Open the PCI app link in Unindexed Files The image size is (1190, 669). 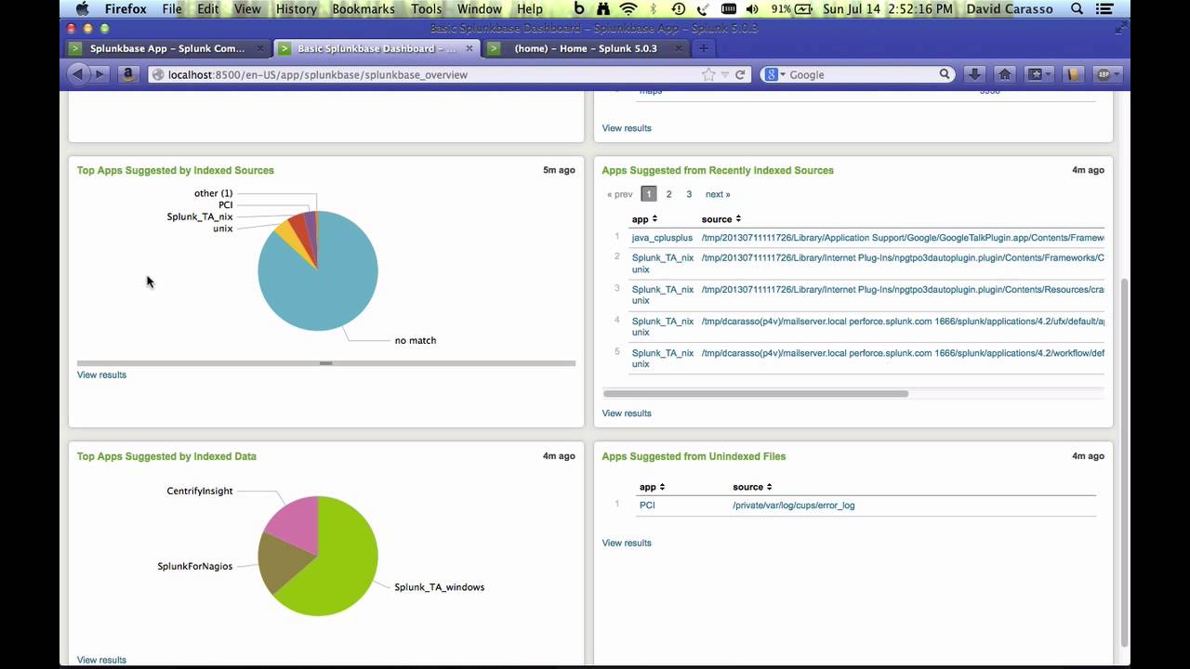tap(647, 505)
